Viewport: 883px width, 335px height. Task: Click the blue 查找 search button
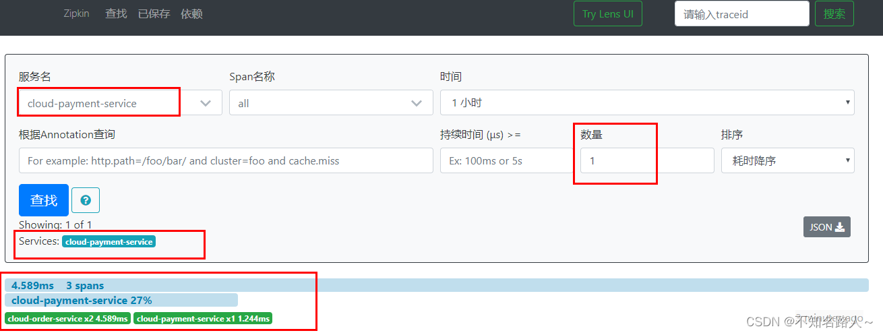44,200
